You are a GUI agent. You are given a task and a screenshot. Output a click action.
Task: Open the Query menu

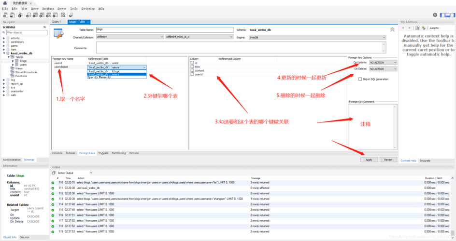coord(35,9)
